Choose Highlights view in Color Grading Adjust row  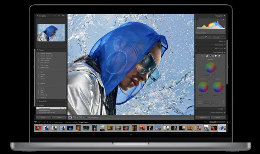point(216,56)
